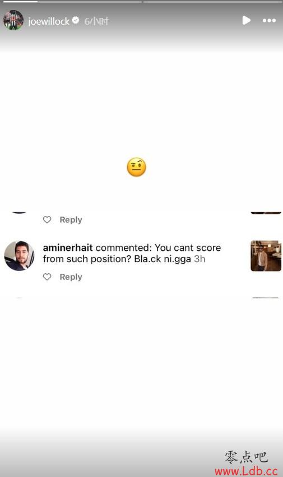Screen dimensions: 283x477
Task: Open aminerhait's profile avatar
Action: click(19, 255)
